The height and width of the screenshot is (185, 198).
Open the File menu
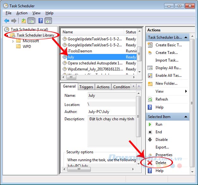9,13
